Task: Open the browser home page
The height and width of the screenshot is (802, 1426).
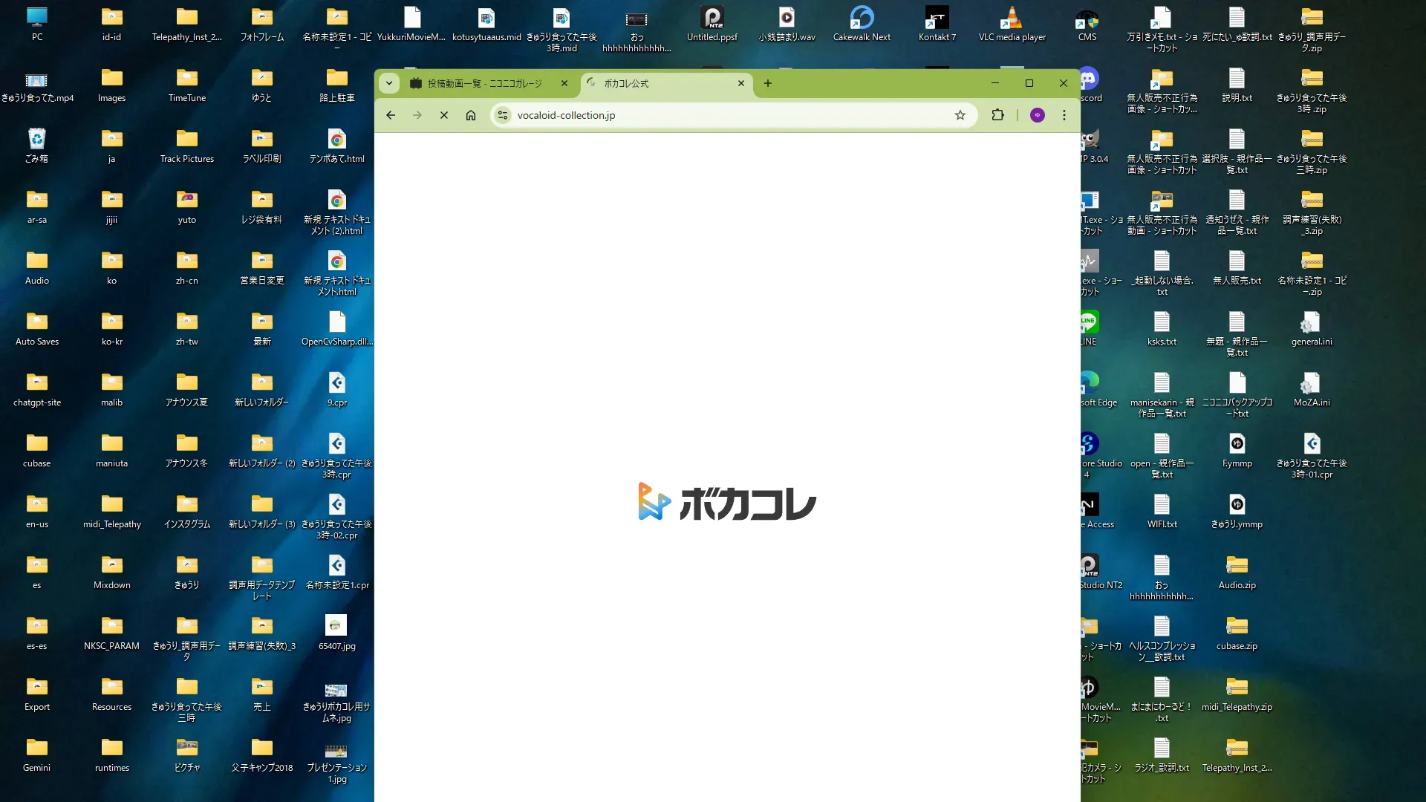Action: 471,115
